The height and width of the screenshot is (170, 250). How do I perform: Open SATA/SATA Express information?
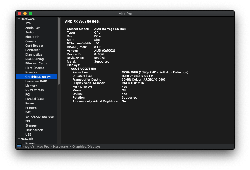point(39,117)
